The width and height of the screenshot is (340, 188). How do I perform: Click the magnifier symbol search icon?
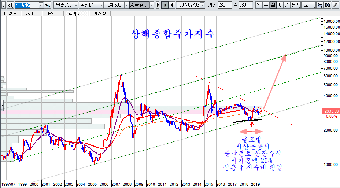(48, 5)
